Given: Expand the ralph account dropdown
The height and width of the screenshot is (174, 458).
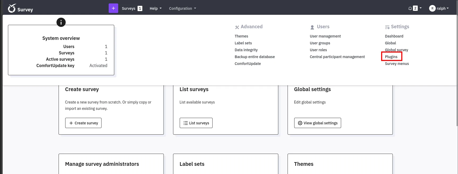Looking at the screenshot, I should click(443, 8).
